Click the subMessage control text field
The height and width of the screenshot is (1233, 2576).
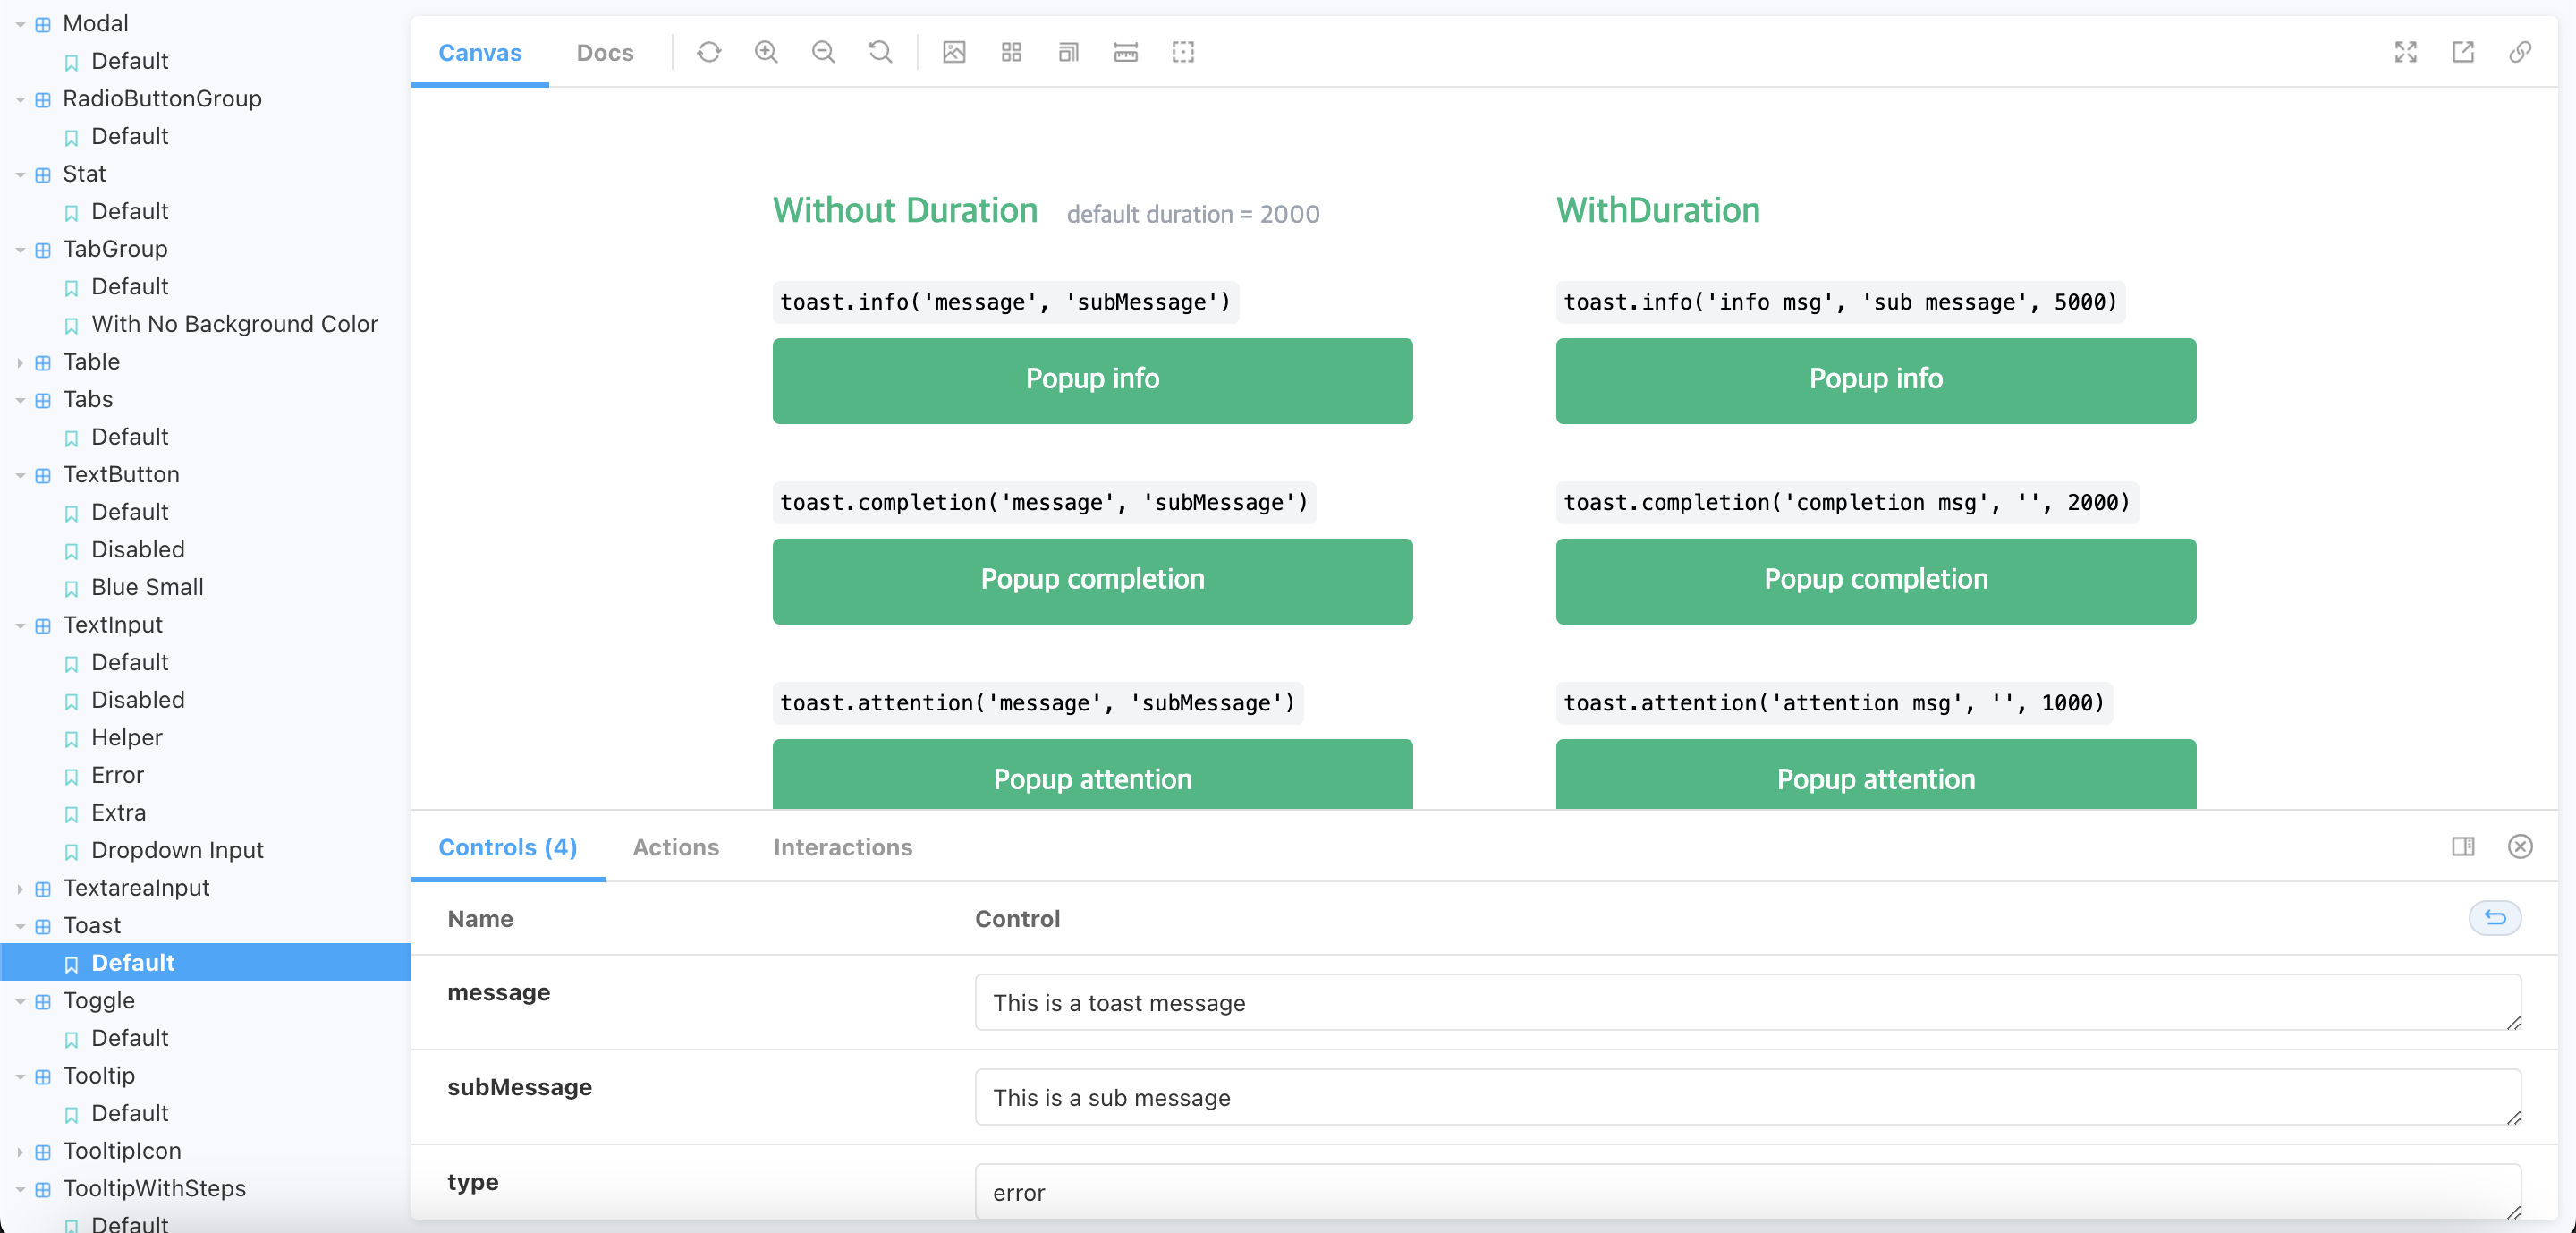pyautogui.click(x=1746, y=1097)
